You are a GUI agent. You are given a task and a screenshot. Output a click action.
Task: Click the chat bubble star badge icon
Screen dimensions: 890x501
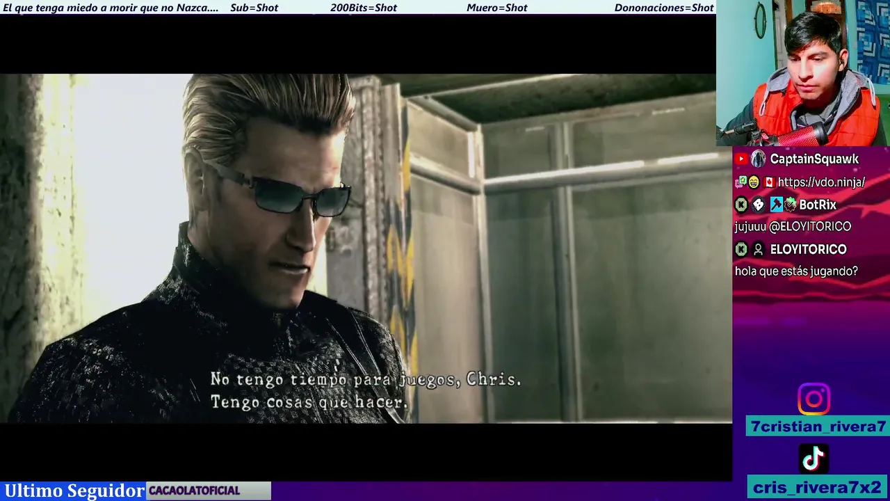click(741, 182)
